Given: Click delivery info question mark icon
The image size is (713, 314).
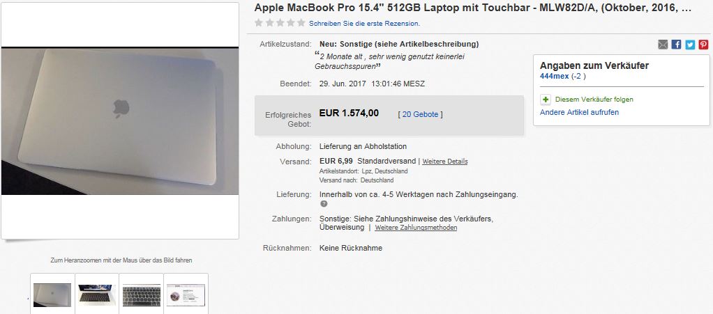Looking at the screenshot, I should (x=324, y=204).
